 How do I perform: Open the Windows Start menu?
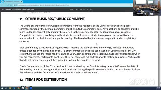pos(2,88)
